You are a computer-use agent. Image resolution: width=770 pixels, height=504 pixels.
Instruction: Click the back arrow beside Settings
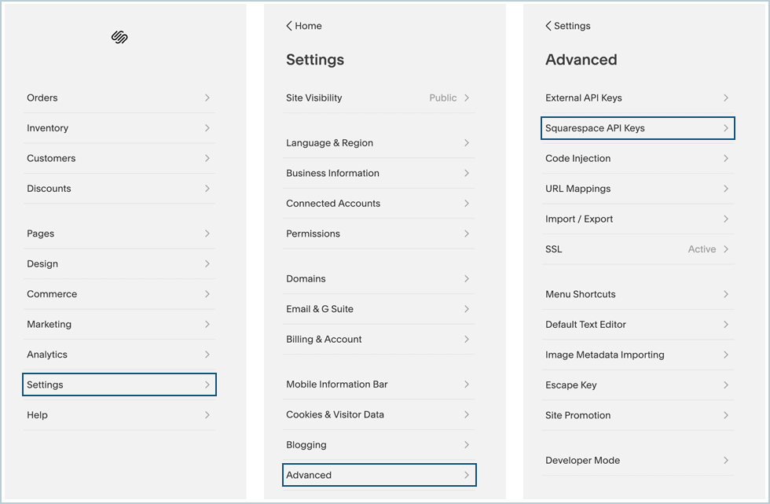coord(548,26)
